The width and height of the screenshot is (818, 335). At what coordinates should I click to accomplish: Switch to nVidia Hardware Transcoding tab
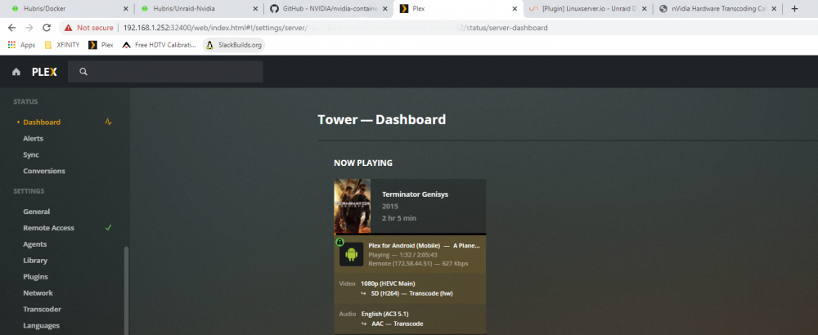tap(717, 9)
